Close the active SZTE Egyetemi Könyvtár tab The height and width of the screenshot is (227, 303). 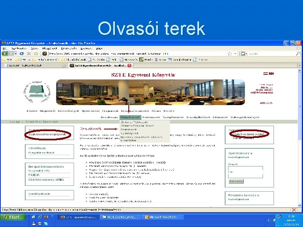(x=130, y=66)
